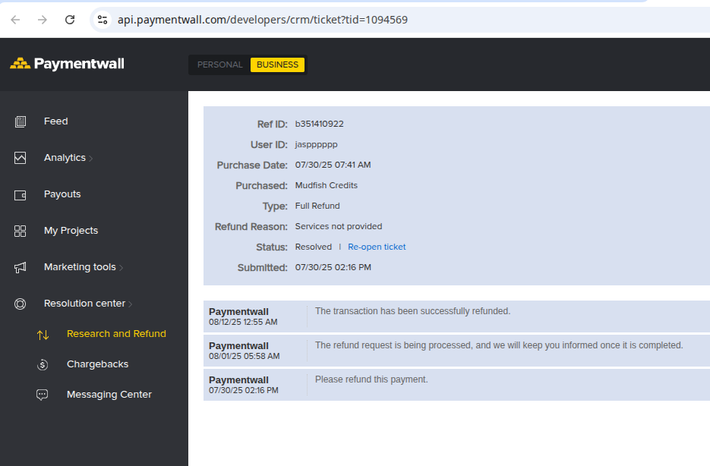The height and width of the screenshot is (466, 710).
Task: Select the BUSINESS account mode
Action: [278, 65]
